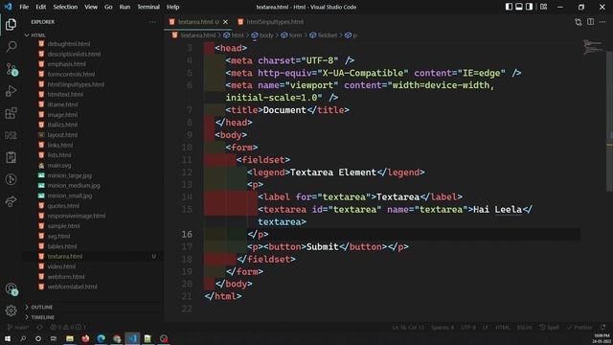
Task: Open the Search view in activity bar
Action: pos(11,47)
